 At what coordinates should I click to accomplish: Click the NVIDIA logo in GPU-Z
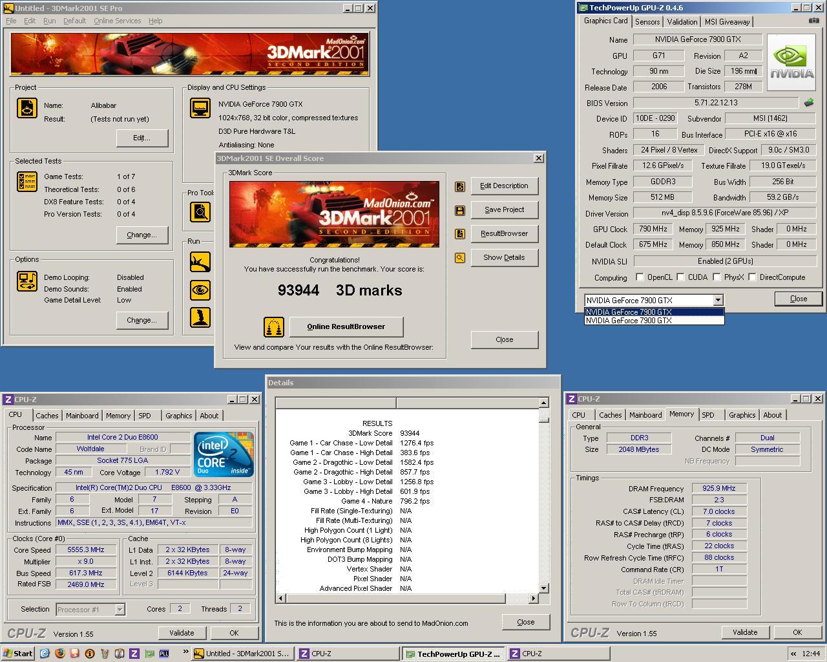point(792,63)
